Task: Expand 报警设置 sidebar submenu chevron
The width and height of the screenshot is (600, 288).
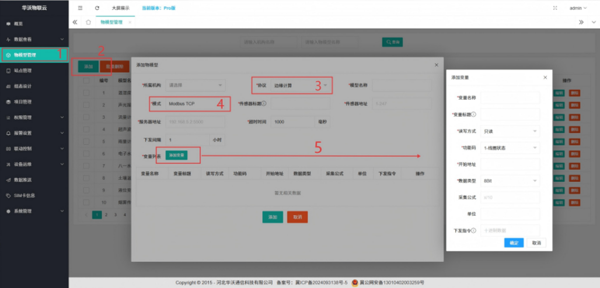Action: (62, 133)
